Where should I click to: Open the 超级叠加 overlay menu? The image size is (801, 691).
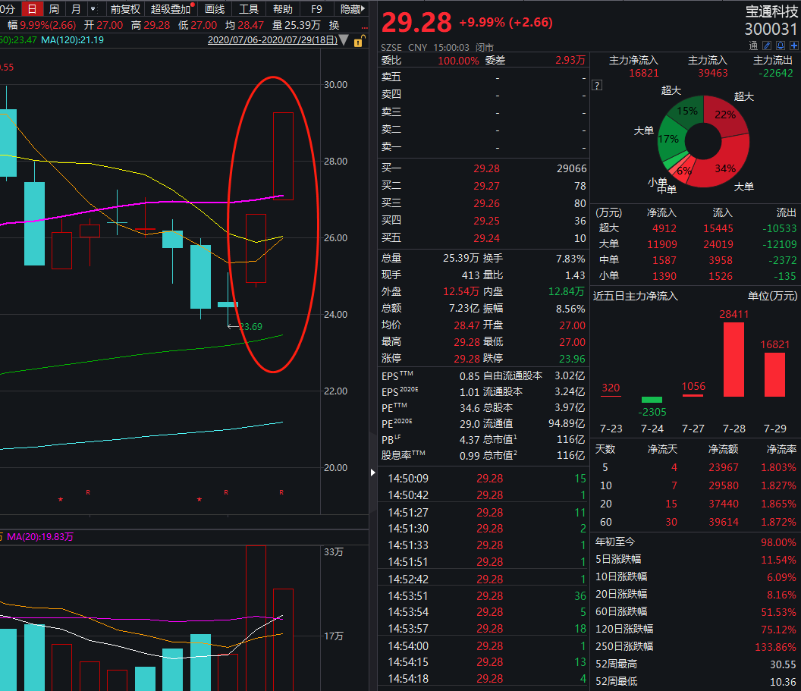coord(171,8)
